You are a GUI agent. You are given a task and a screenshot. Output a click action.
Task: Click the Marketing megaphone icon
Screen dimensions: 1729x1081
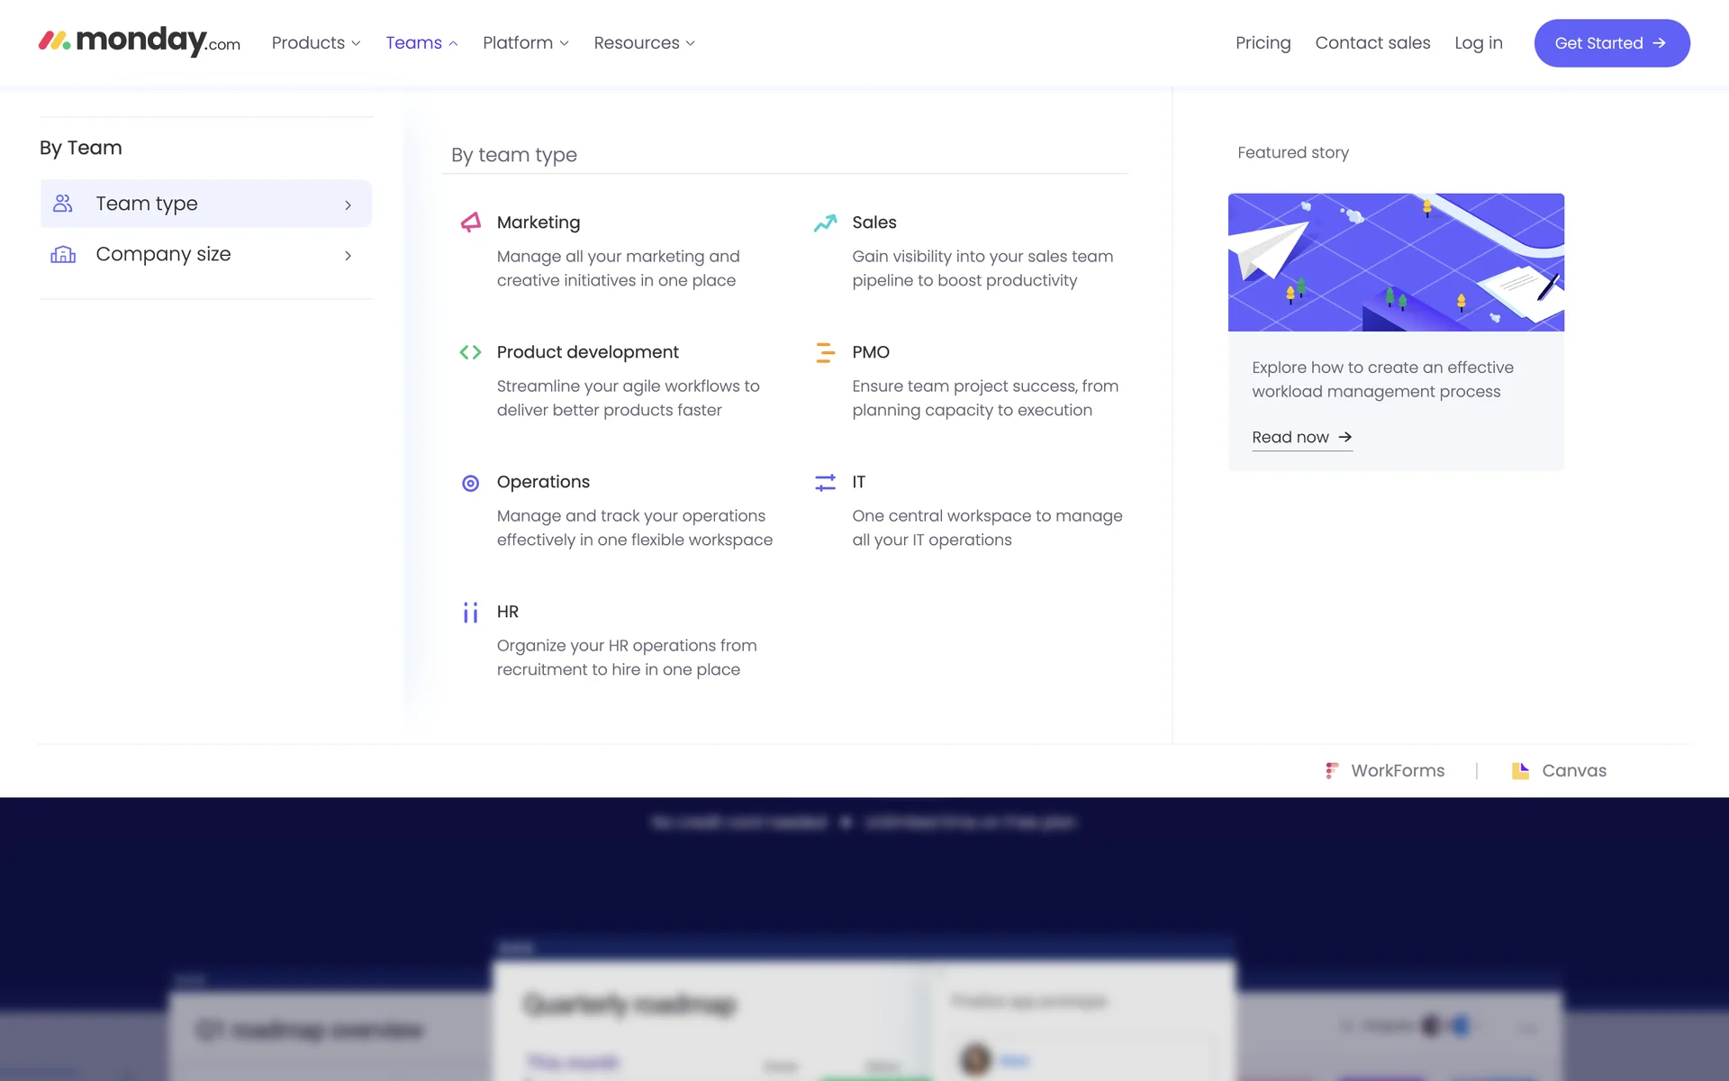(x=470, y=223)
